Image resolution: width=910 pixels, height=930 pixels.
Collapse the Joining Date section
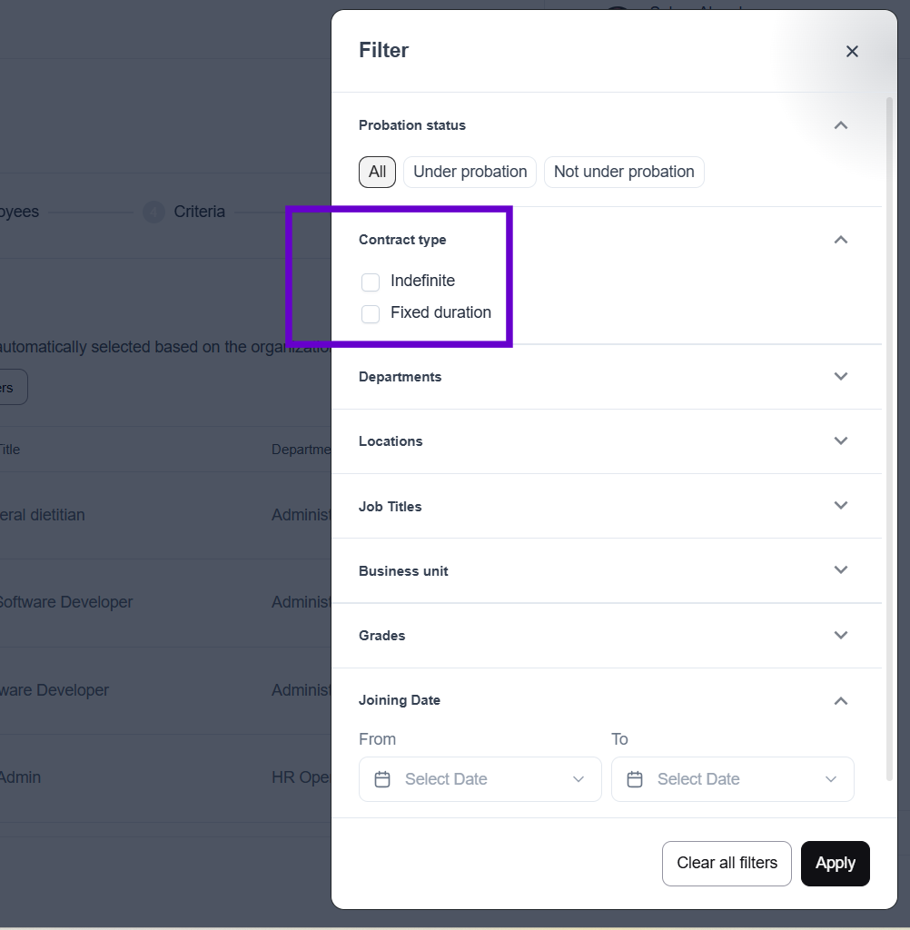[x=841, y=700]
